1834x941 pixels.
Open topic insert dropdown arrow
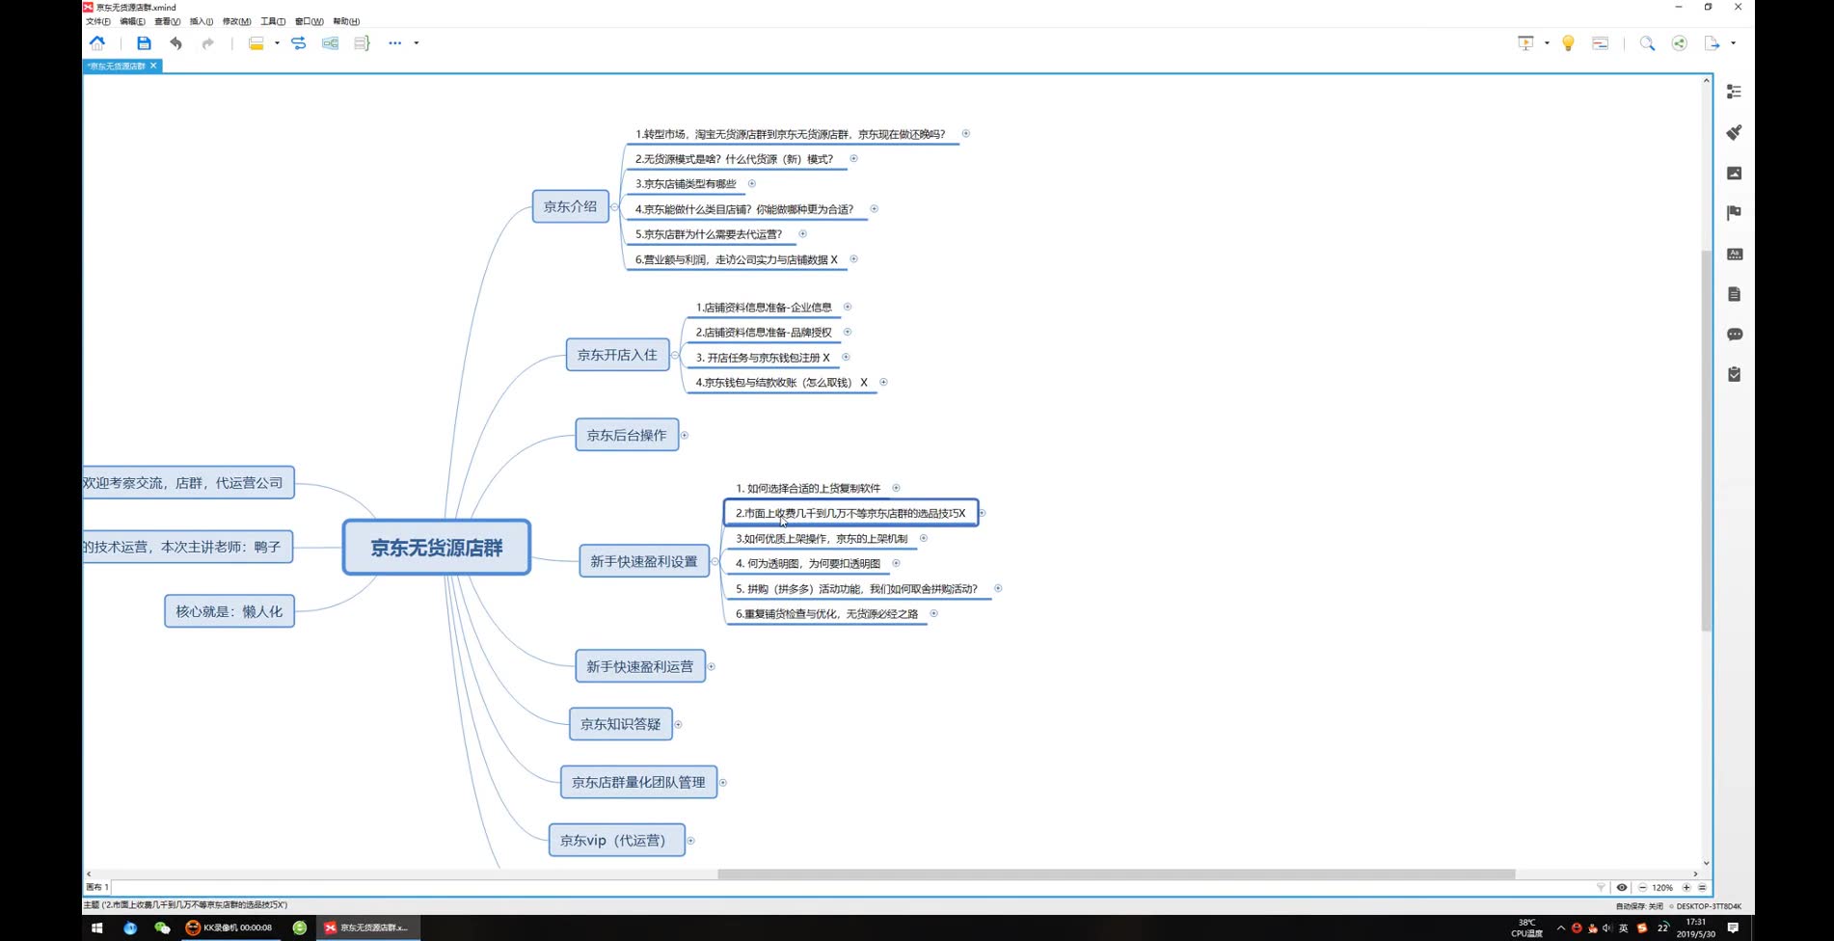click(x=277, y=42)
